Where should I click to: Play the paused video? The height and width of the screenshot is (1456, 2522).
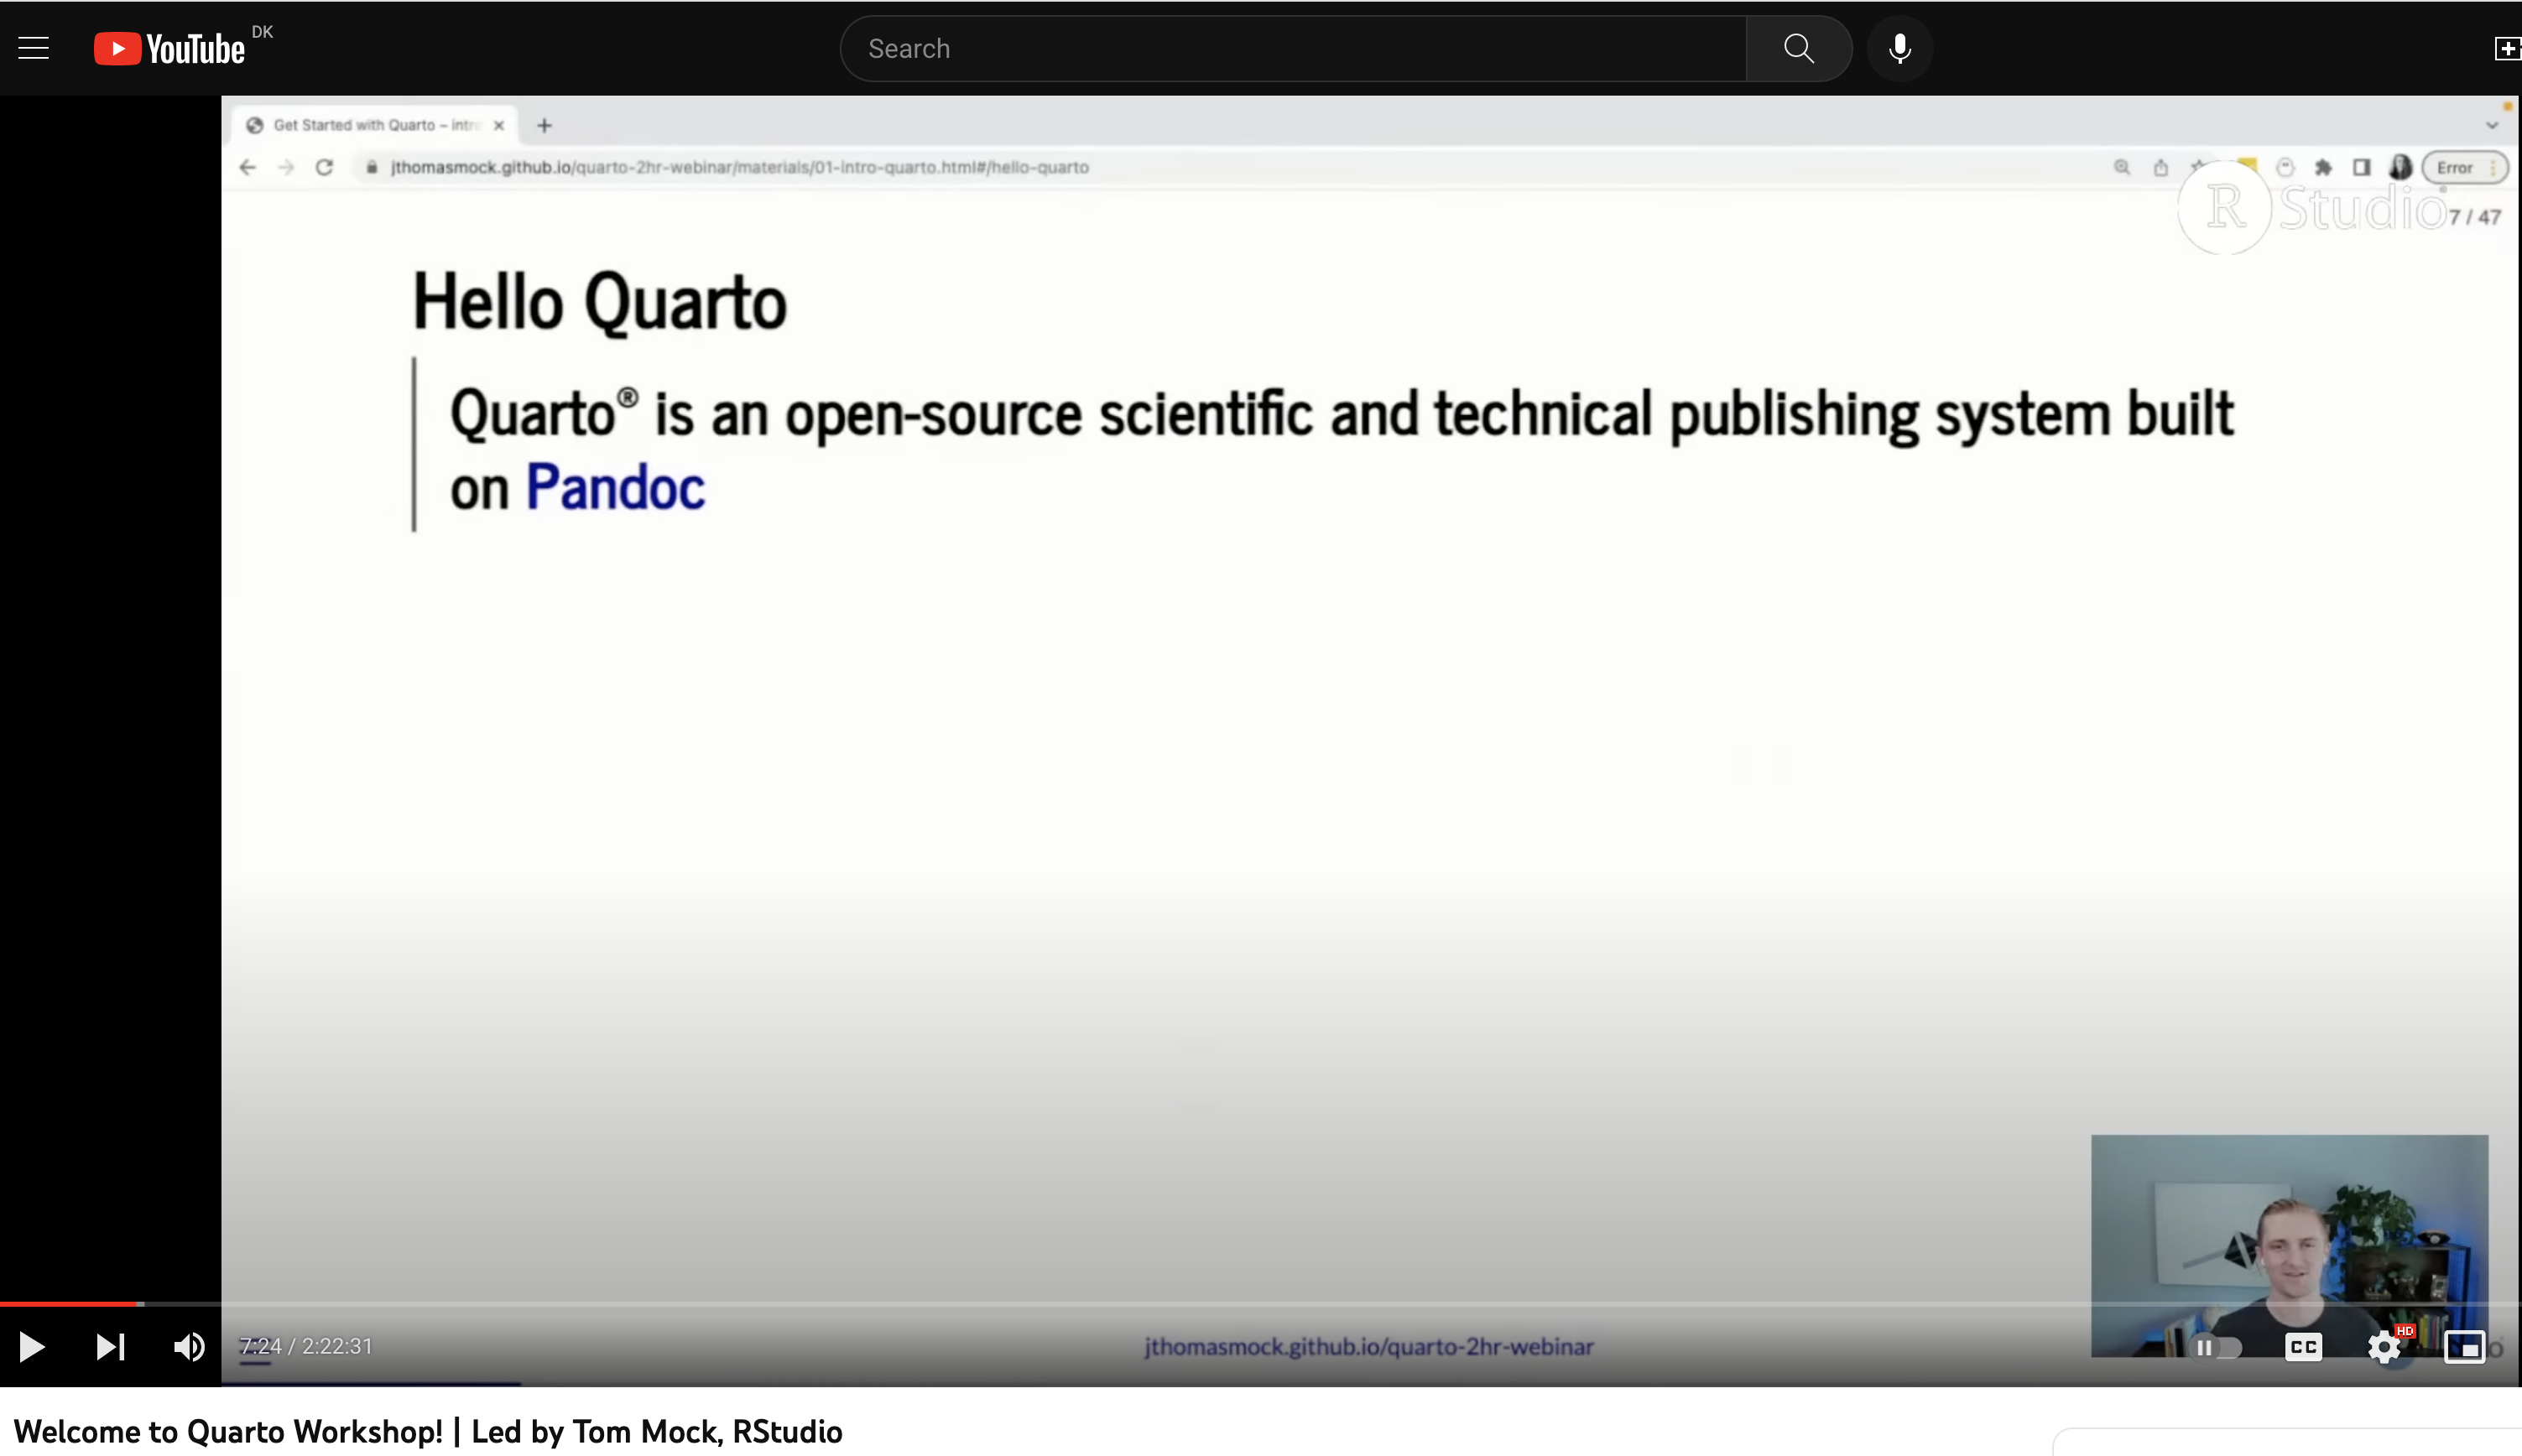coord(32,1347)
